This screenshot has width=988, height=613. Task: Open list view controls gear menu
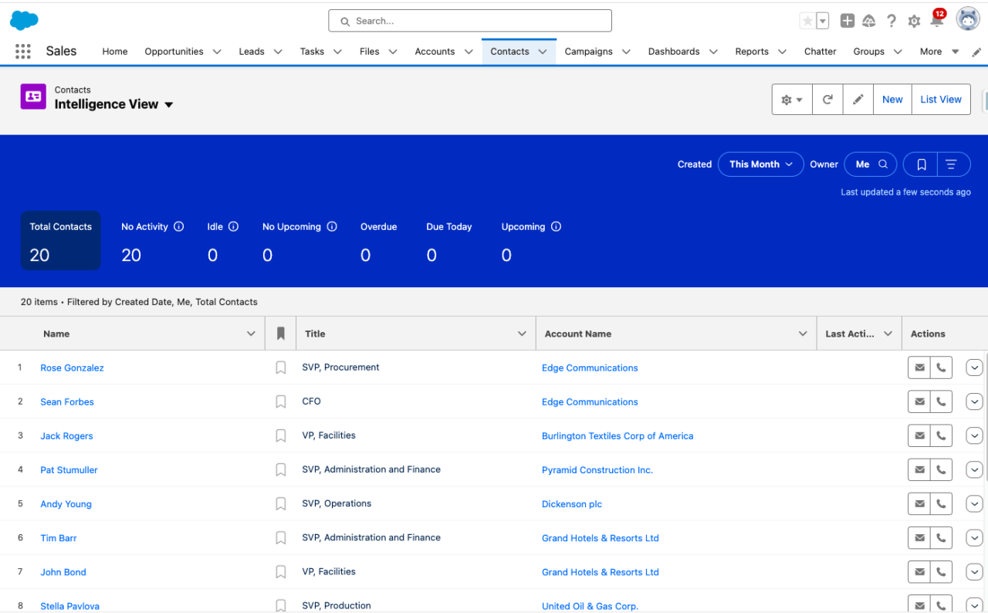click(x=792, y=100)
